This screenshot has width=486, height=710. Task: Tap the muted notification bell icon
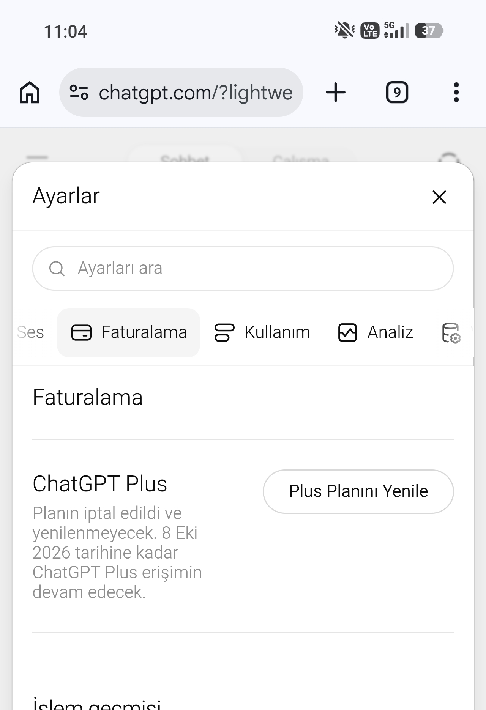click(x=344, y=30)
